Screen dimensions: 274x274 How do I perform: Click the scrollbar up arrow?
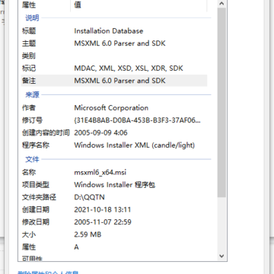[x=221, y=4]
